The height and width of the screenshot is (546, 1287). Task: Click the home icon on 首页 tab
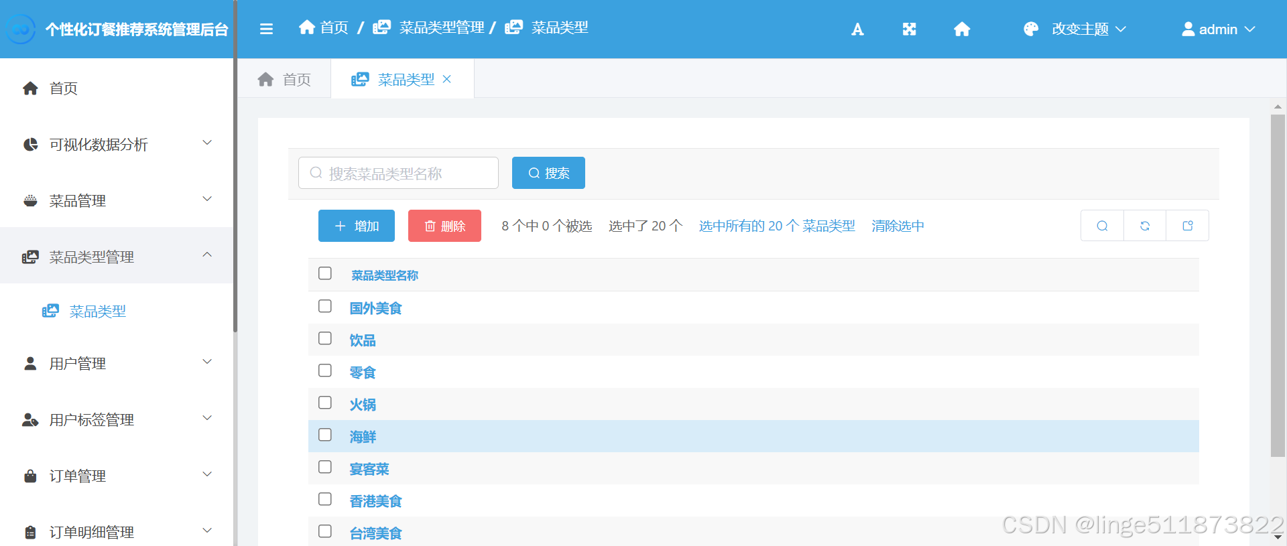265,79
